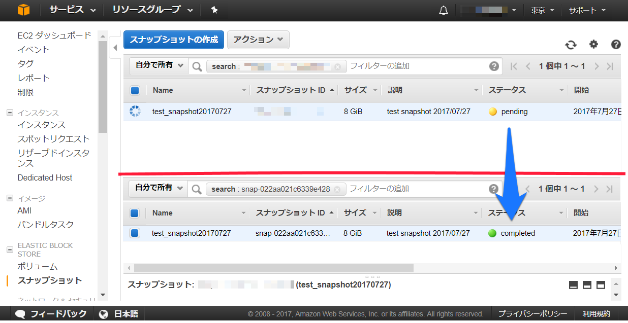Go to first page in upper pager
The image size is (628, 323).
click(514, 66)
